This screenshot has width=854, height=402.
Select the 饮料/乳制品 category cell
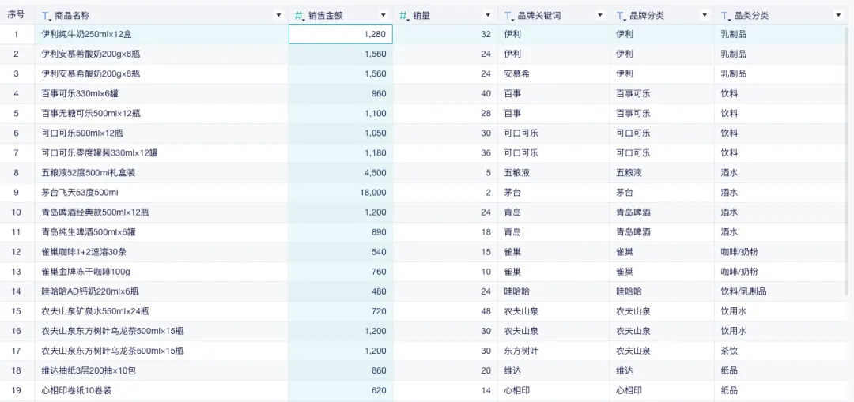pyautogui.click(x=743, y=291)
